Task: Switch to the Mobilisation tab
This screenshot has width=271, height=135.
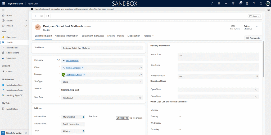Action: click(134, 36)
